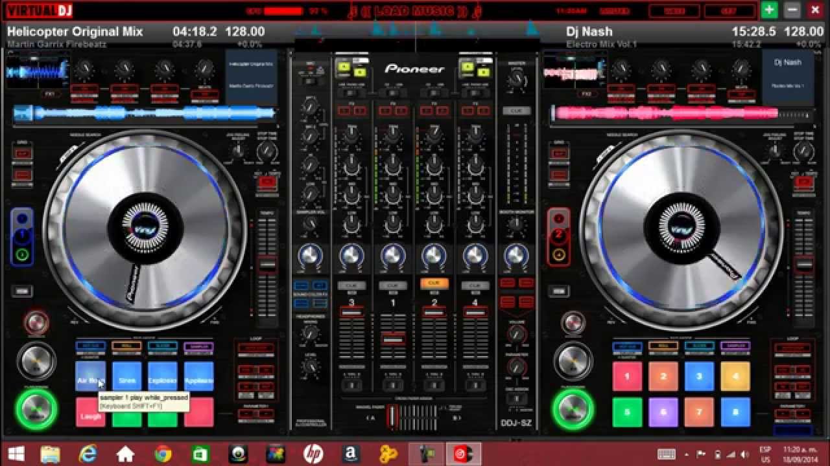
Task: Enable the Slicer pad mode on left deck
Action: pyautogui.click(x=163, y=346)
